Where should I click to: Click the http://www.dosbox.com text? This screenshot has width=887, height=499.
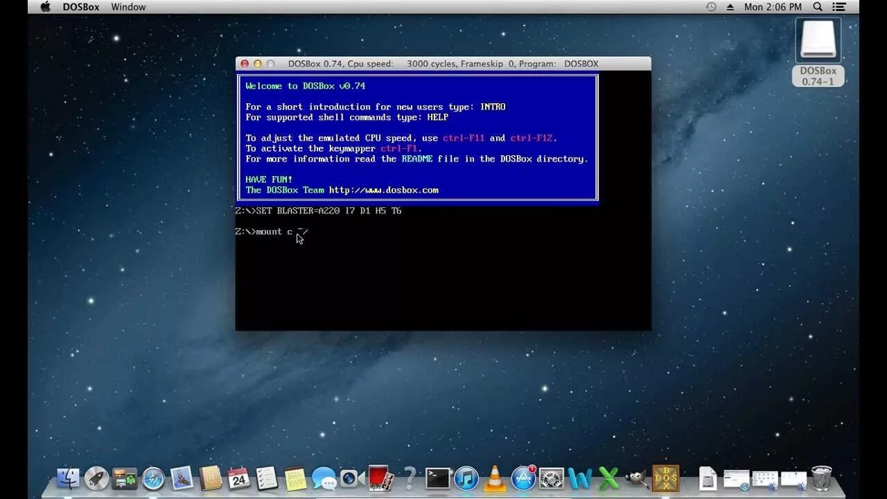pyautogui.click(x=384, y=190)
